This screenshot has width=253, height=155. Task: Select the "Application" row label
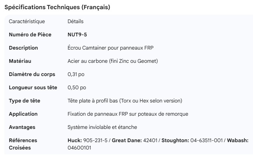(x=23, y=114)
